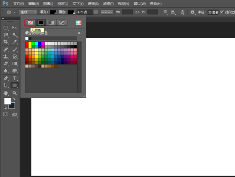Open the stroke line type dropdown

tap(107, 12)
